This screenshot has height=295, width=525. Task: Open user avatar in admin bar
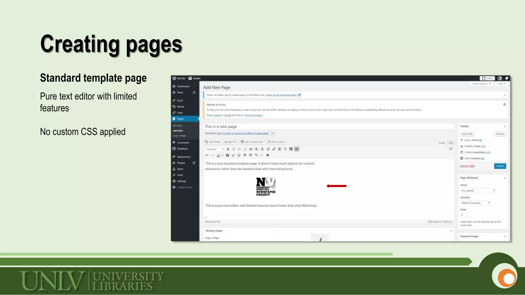pyautogui.click(x=500, y=78)
